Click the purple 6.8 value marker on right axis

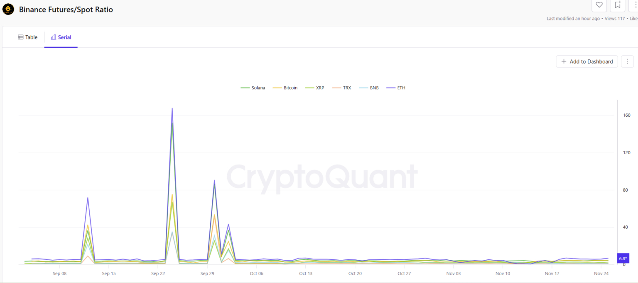pyautogui.click(x=623, y=258)
